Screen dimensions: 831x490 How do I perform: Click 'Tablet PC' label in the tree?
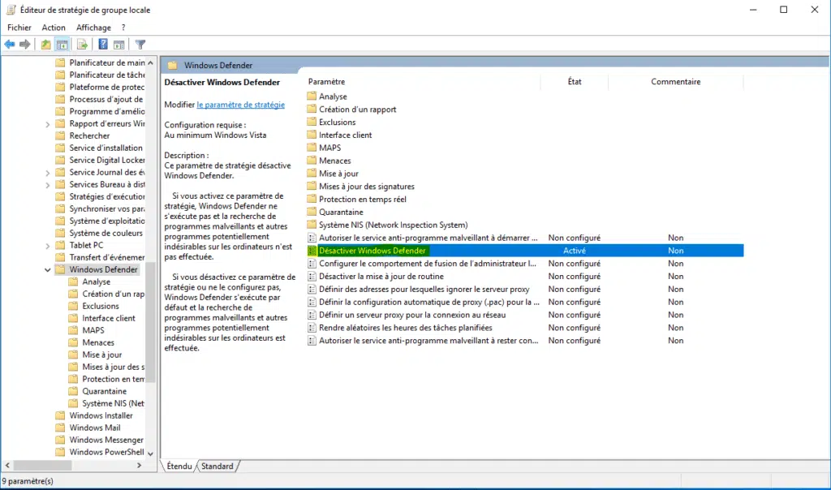(x=86, y=245)
